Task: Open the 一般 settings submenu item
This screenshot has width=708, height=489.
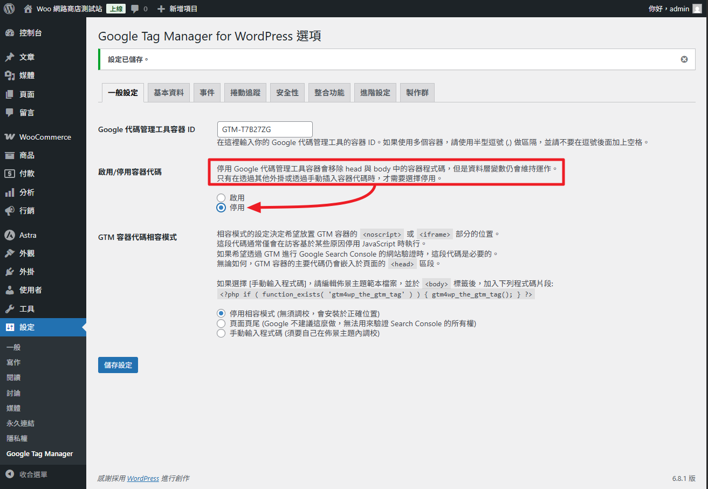Action: tap(13, 347)
